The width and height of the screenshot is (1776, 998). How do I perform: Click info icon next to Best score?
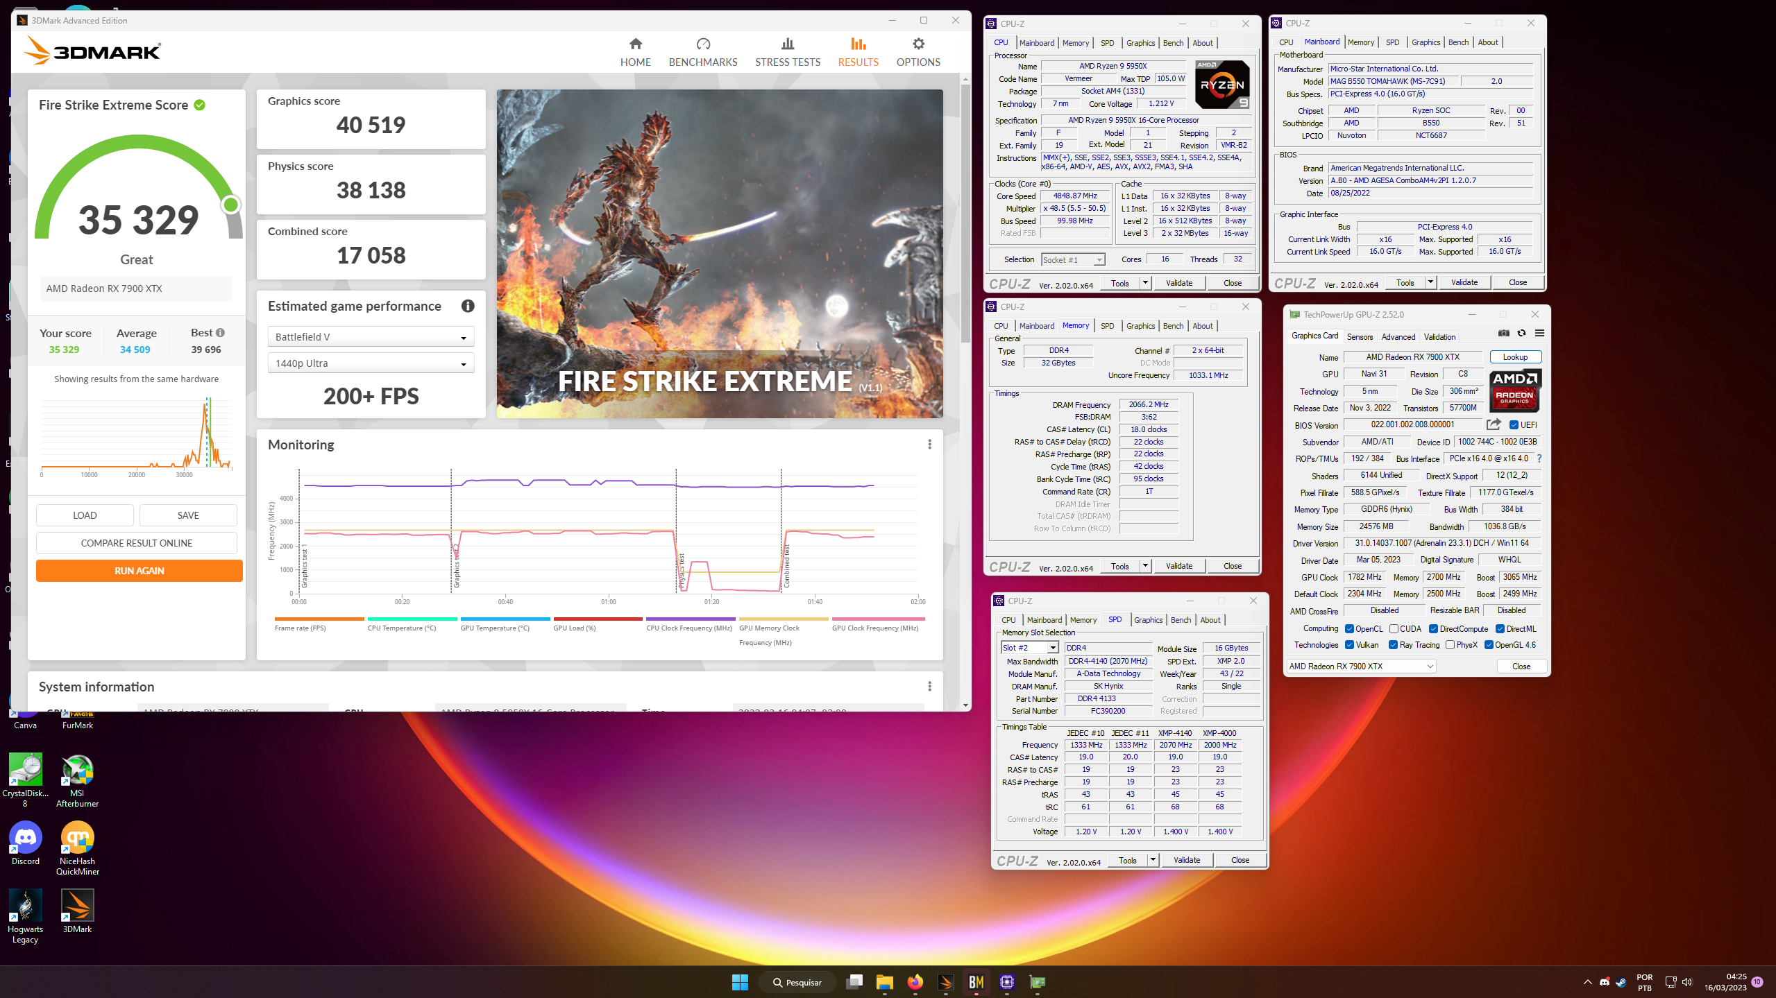221,333
